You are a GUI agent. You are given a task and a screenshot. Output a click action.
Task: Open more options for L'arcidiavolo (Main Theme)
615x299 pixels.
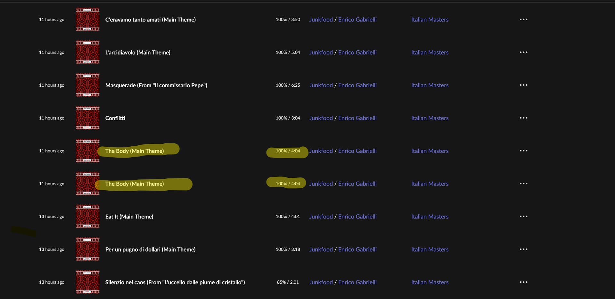[x=523, y=52]
